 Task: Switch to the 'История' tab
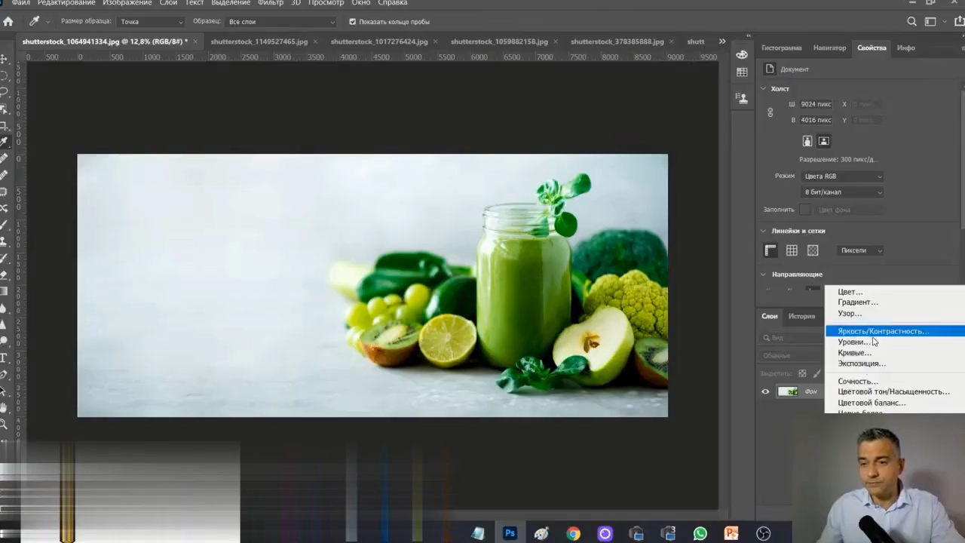tap(801, 316)
